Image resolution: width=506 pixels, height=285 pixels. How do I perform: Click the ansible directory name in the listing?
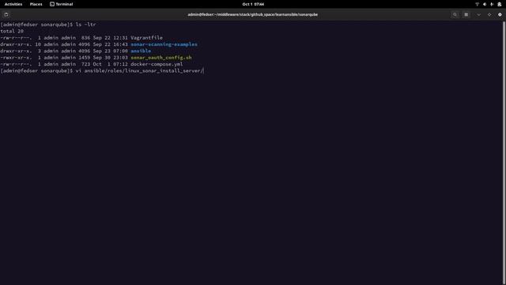click(x=141, y=51)
